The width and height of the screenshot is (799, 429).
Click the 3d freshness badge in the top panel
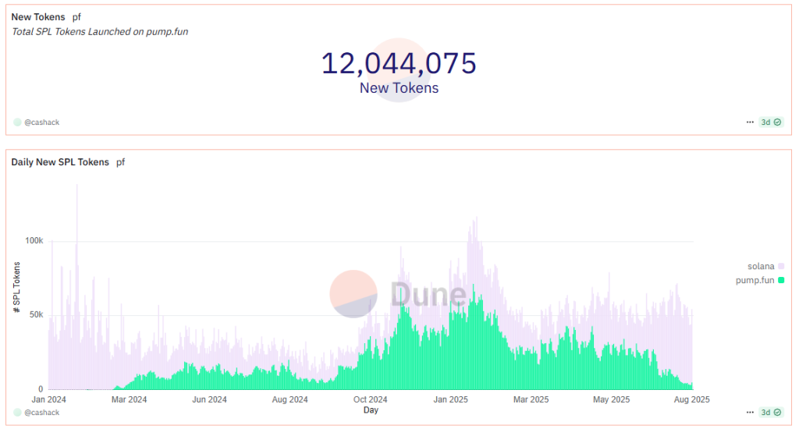coord(766,122)
